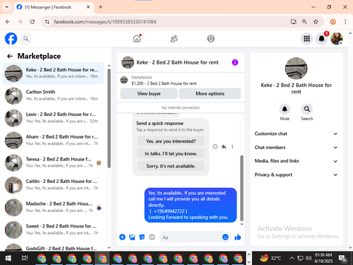Send quick reply "Sorry, it's not available."

click(x=171, y=166)
